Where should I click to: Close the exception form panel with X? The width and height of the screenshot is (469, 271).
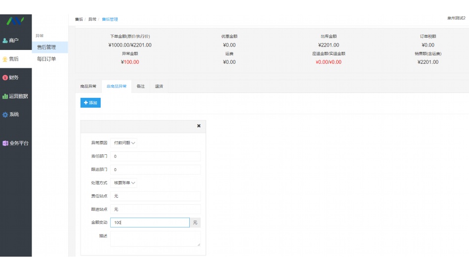pos(199,126)
